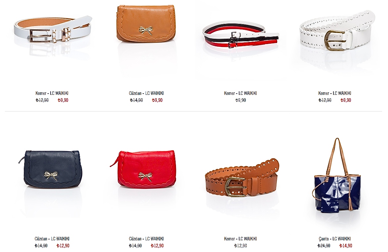View the white, black and red belt set image
This screenshot has width=388, height=252.
[240, 35]
